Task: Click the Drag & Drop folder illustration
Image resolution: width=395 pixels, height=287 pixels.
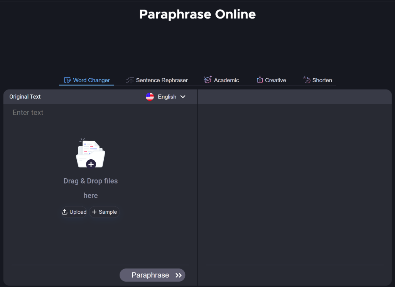Action: (x=90, y=153)
